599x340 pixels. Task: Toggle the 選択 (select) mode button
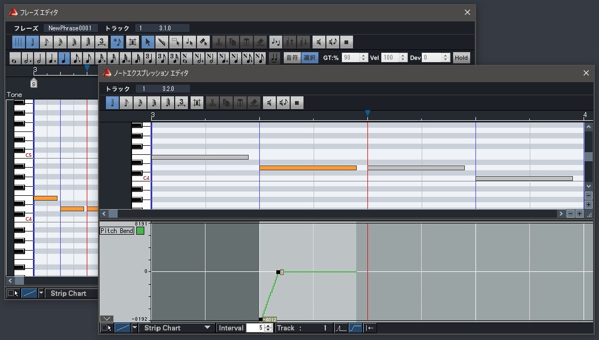(x=309, y=57)
